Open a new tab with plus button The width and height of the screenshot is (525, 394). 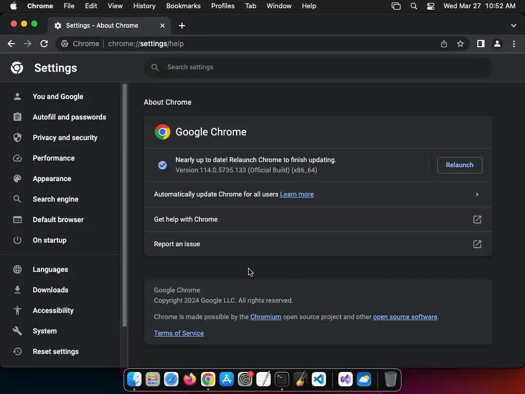[182, 26]
